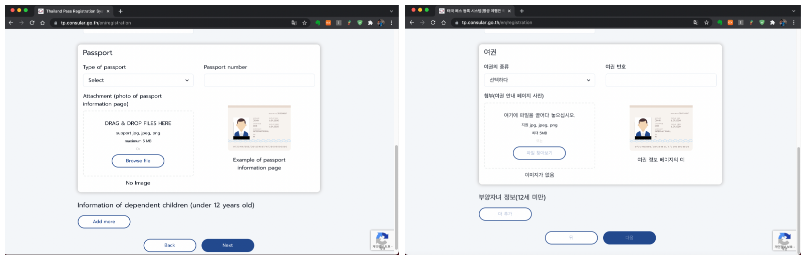Open the Type of passport Select dropdown
Screen dimensions: 806x260
pos(138,80)
